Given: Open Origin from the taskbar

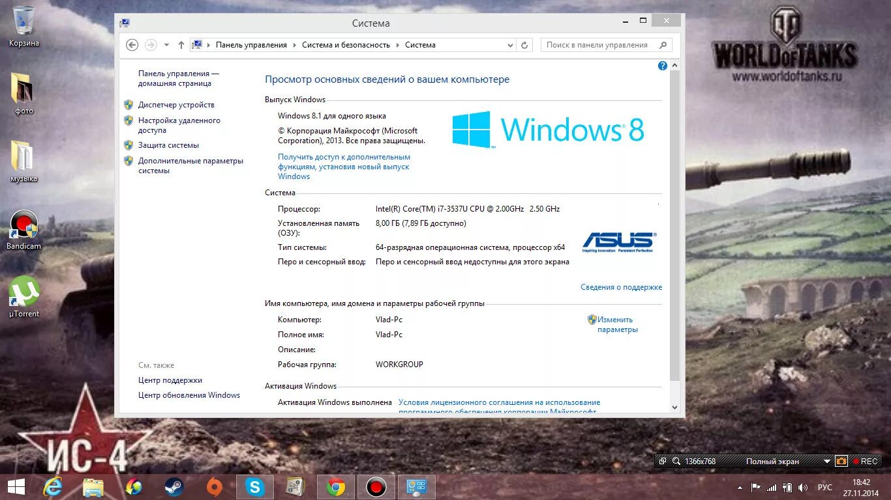Looking at the screenshot, I should pos(214,486).
